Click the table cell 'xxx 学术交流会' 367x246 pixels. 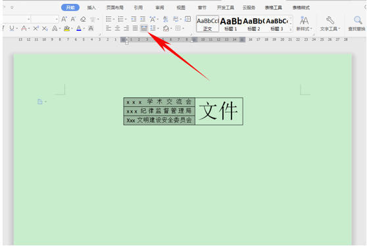pos(159,102)
